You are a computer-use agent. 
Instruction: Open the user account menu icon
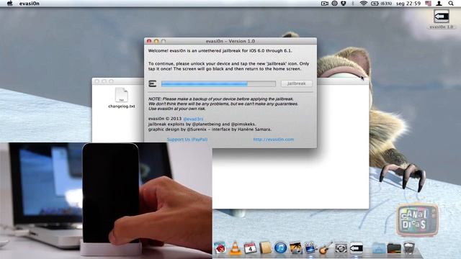[439, 4]
